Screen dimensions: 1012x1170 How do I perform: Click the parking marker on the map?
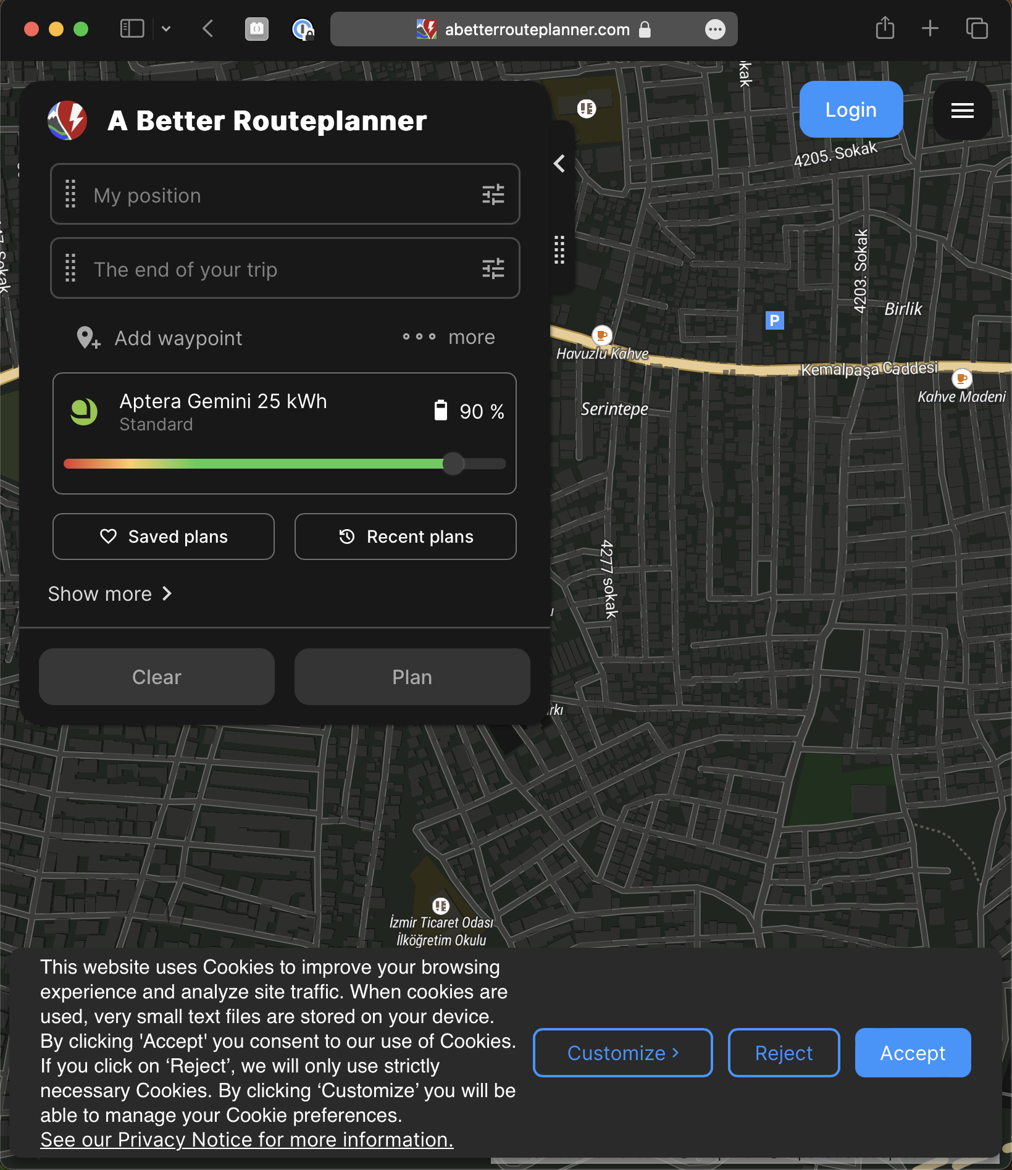(x=774, y=320)
